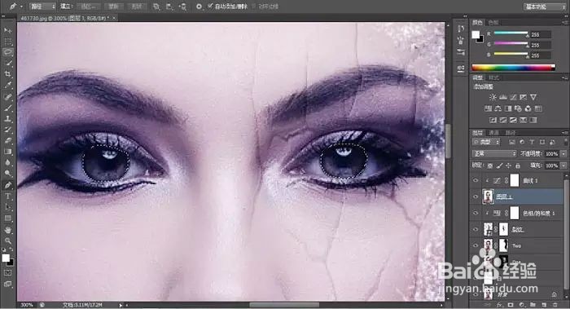Switch to the 色板 swatches tab
This screenshot has width=570, height=309.
(x=493, y=23)
